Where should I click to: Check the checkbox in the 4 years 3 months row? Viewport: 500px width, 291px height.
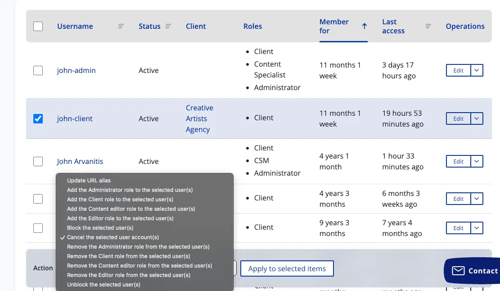pos(38,199)
